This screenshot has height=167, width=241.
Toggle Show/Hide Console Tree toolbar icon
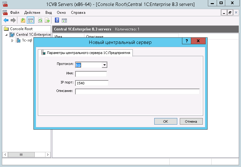tap(31, 20)
